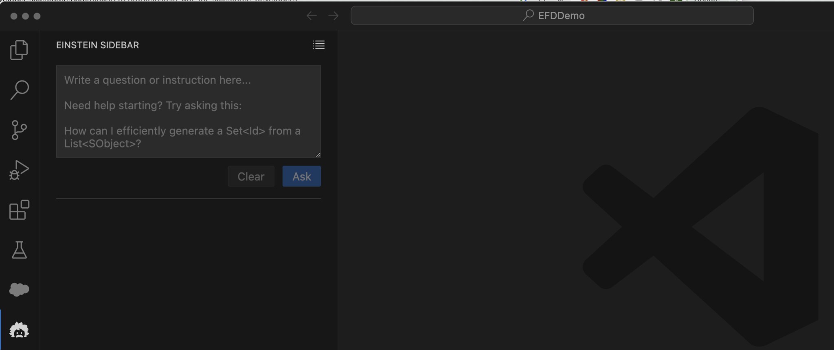This screenshot has width=834, height=350.
Task: Select the Einstein icon in activity bar
Action: [19, 330]
